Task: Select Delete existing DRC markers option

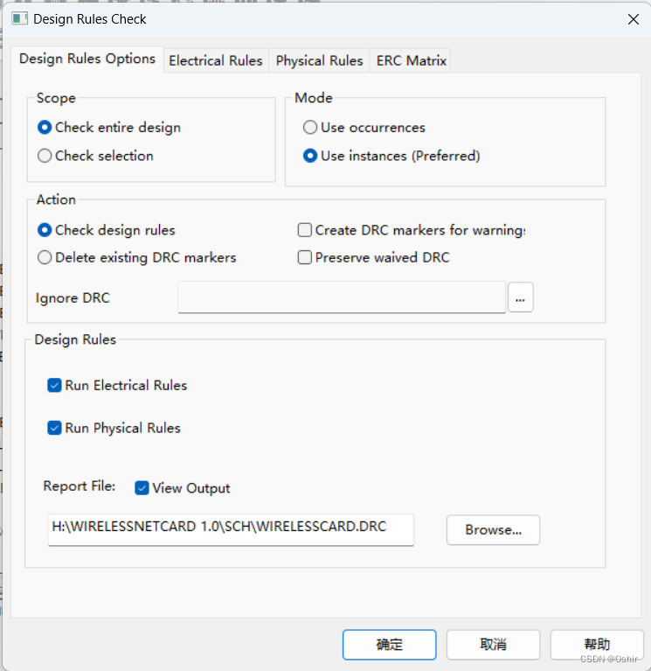Action: point(45,258)
